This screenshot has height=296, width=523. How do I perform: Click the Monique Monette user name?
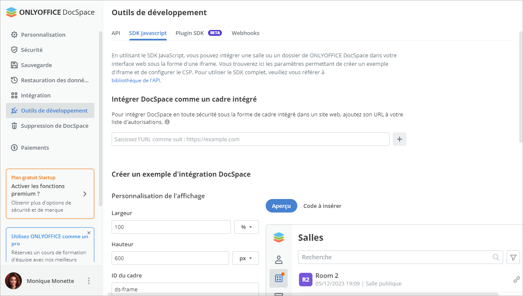pyautogui.click(x=51, y=281)
